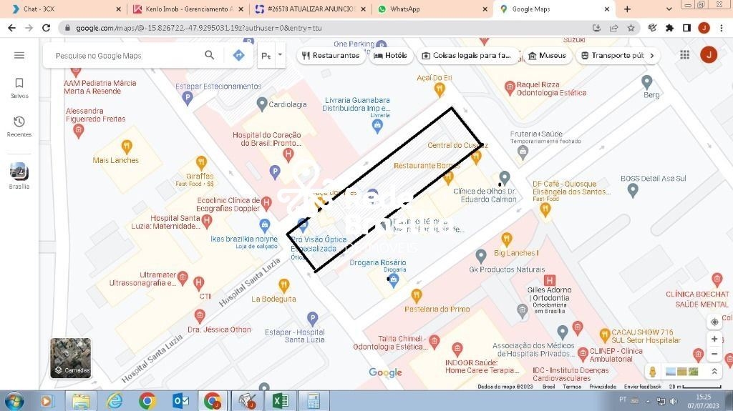
Task: Filter map by Coisas legais para fazer
Action: 467,56
